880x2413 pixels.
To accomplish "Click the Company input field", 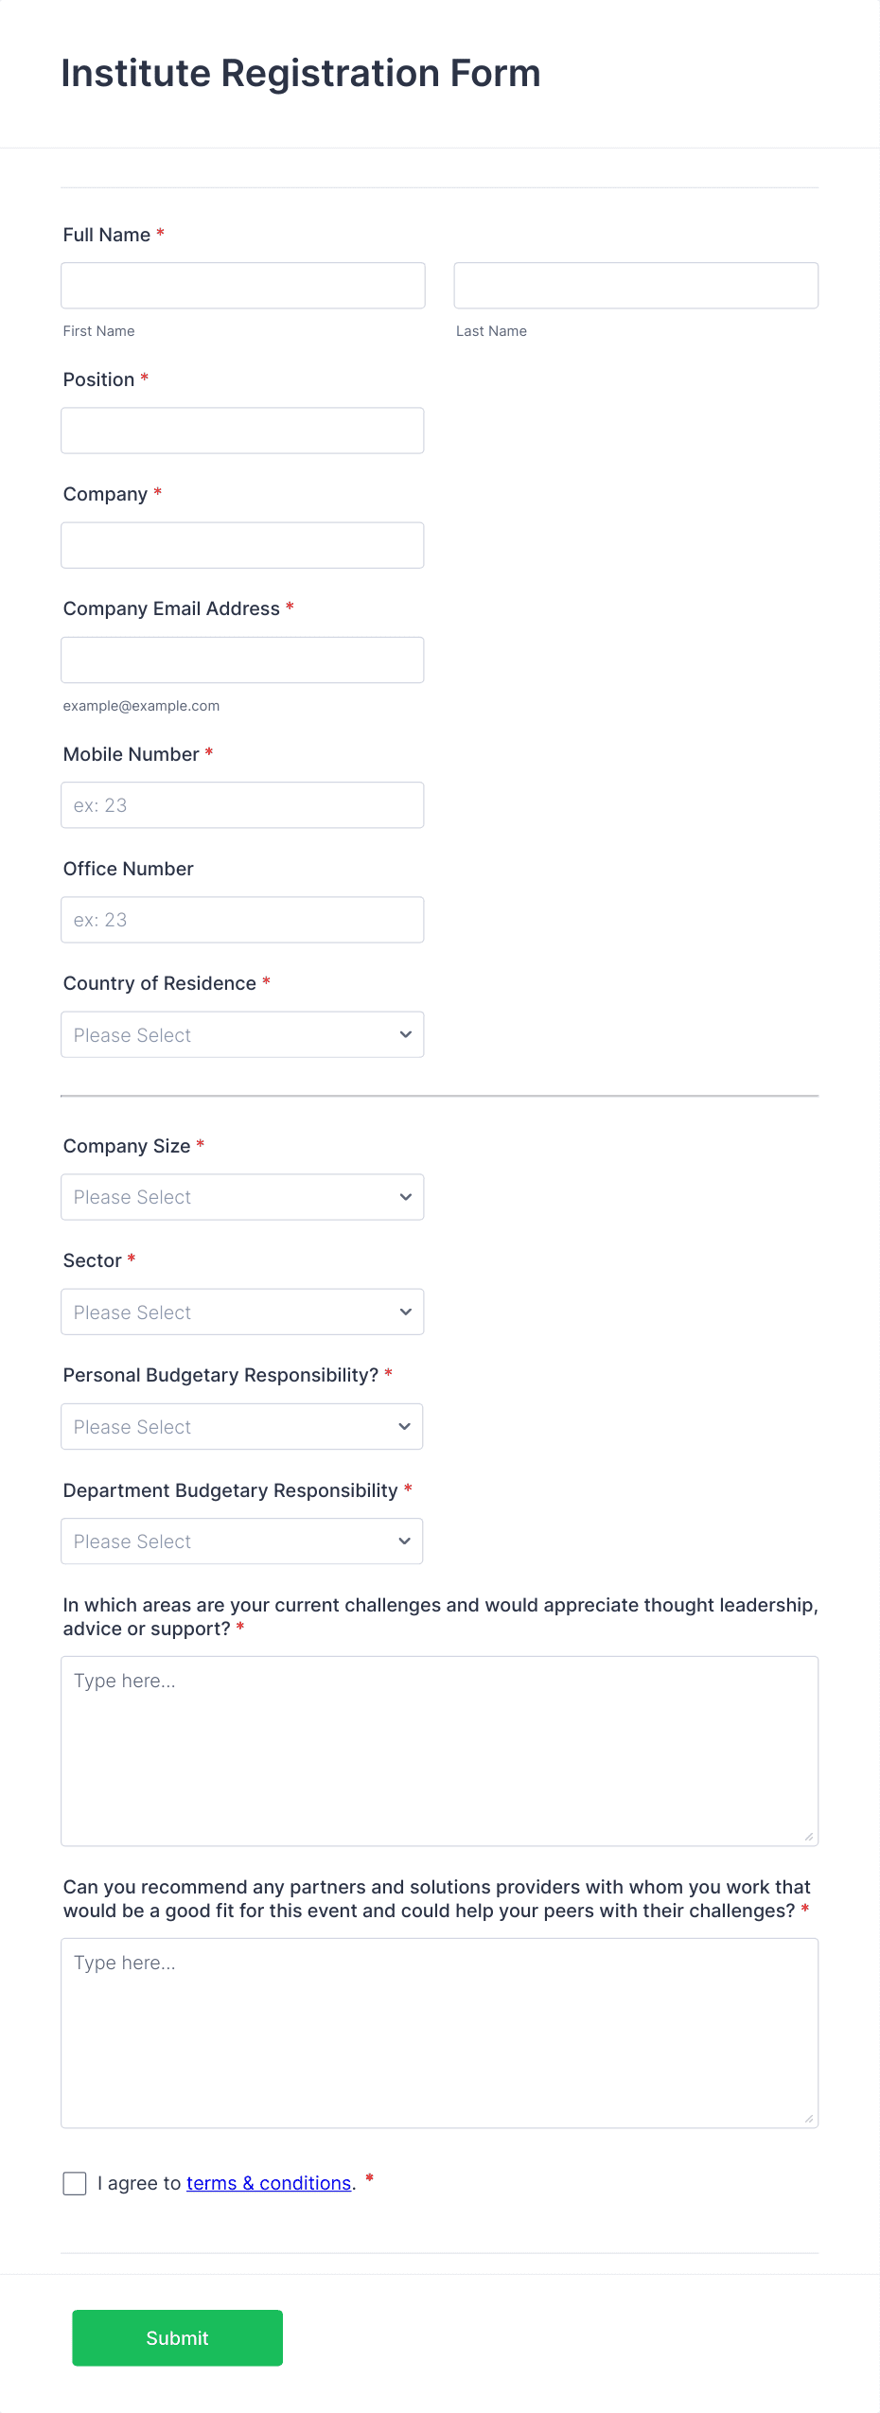I will click(x=242, y=544).
